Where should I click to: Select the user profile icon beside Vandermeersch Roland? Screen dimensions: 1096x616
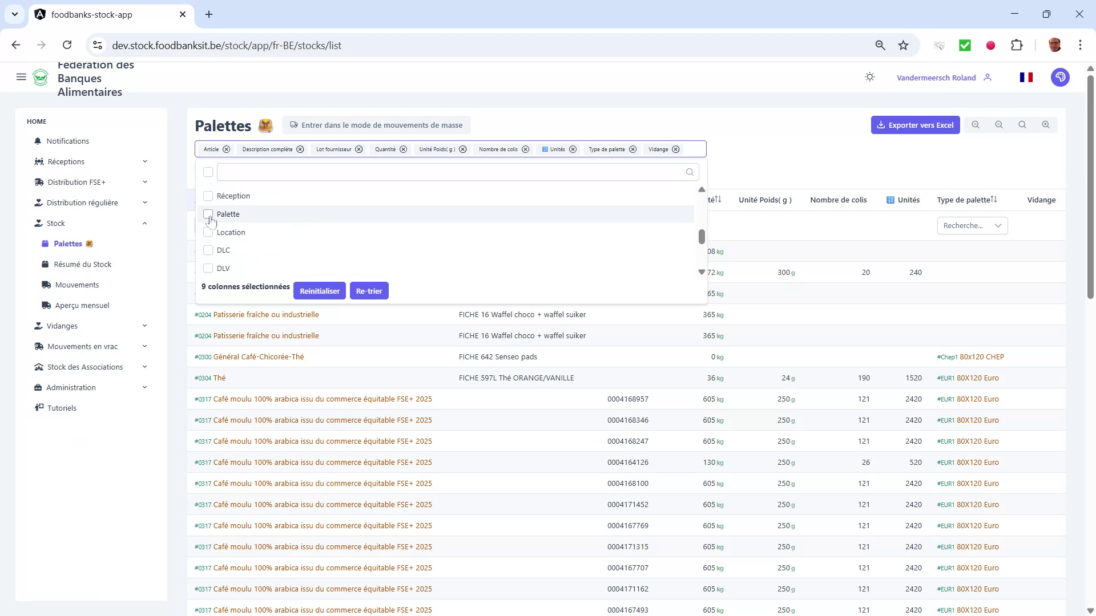tap(988, 78)
